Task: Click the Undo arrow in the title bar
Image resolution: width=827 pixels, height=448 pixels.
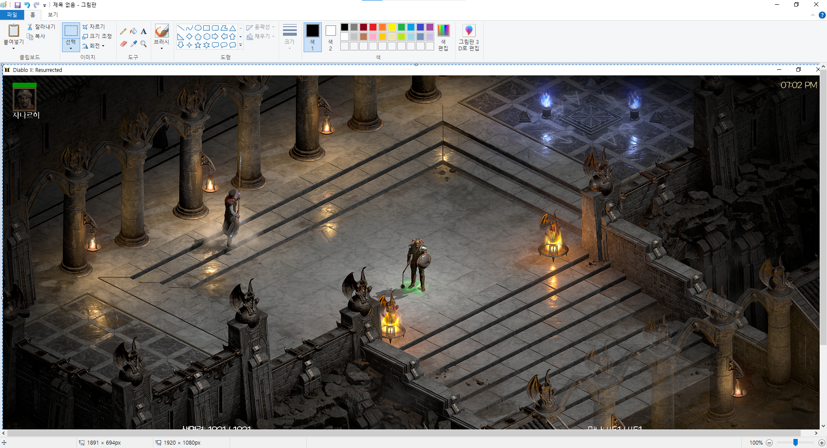Action: (x=27, y=5)
